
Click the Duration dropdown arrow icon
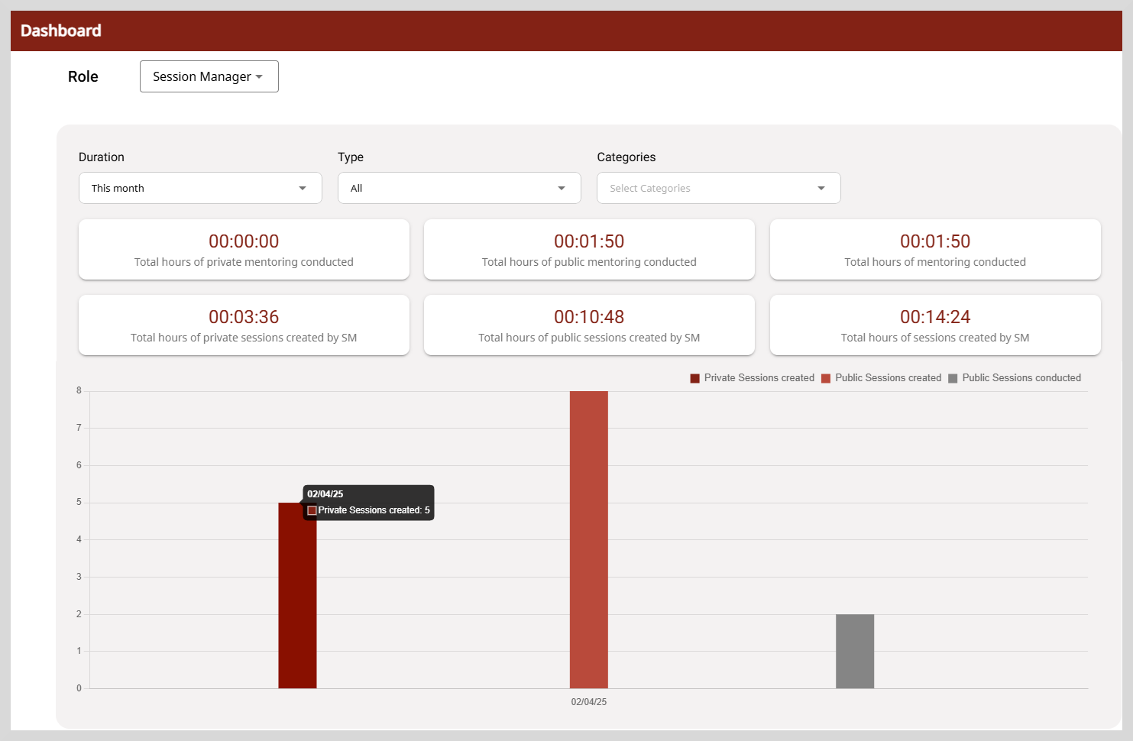(303, 188)
